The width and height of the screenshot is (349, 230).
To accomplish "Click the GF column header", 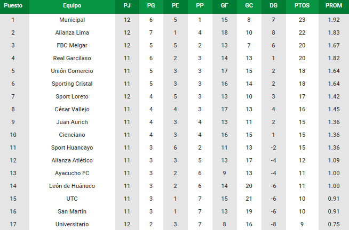I will [224, 5].
